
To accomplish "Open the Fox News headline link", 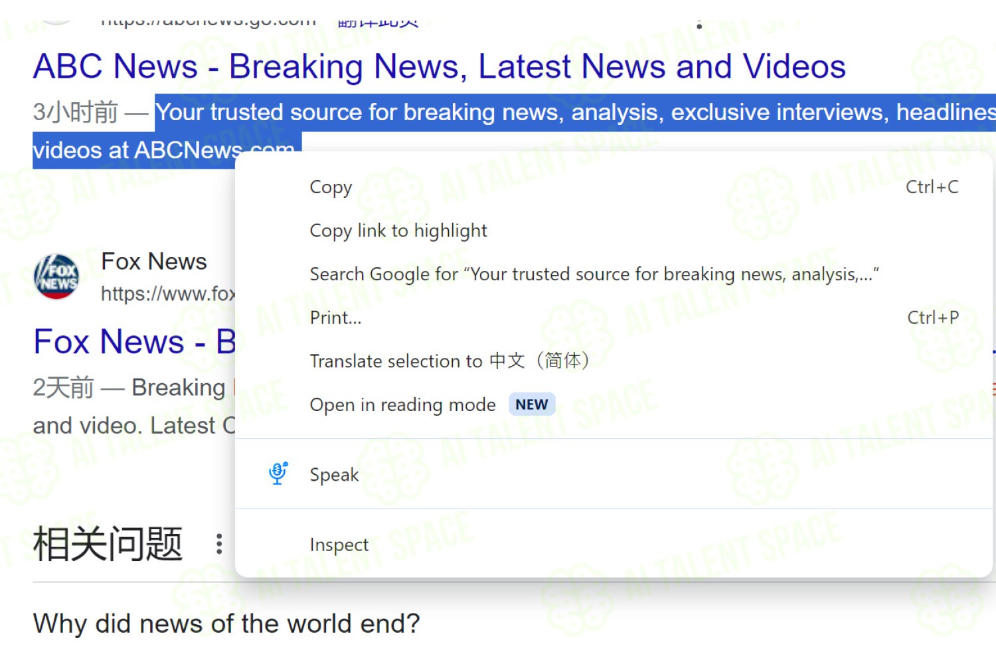I will (135, 342).
